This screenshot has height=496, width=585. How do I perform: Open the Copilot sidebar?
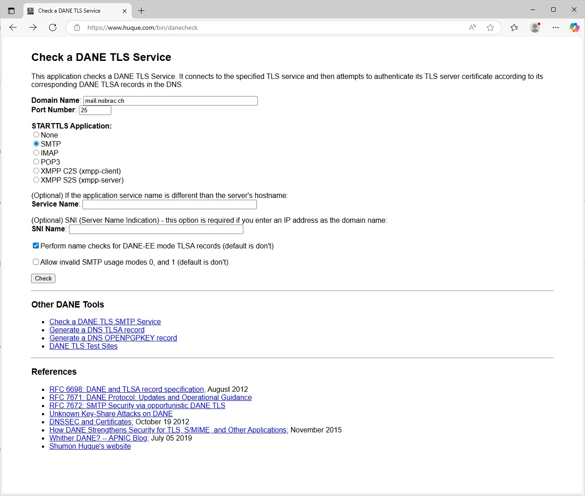pos(574,28)
